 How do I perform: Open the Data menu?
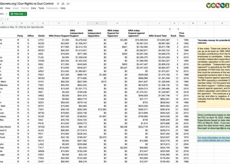click(x=33, y=8)
